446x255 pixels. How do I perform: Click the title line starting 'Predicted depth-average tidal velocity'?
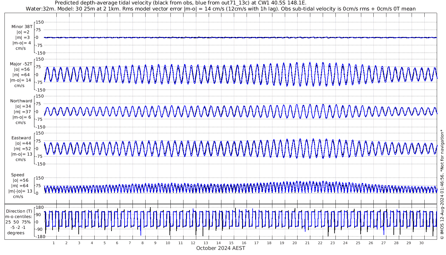181,3
